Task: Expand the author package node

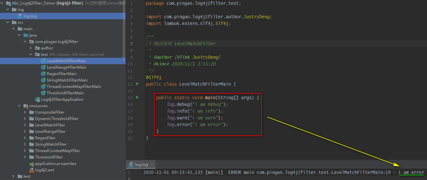Action: coord(31,48)
